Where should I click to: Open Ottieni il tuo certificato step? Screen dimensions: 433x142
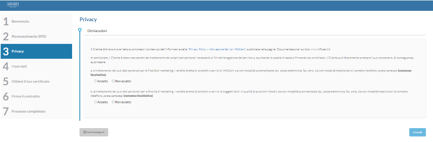click(30, 81)
